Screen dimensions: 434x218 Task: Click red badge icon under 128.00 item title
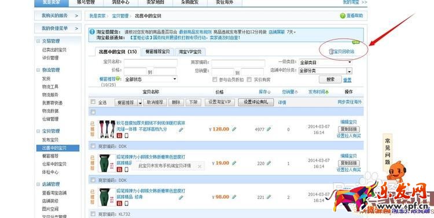pyautogui.click(x=119, y=135)
